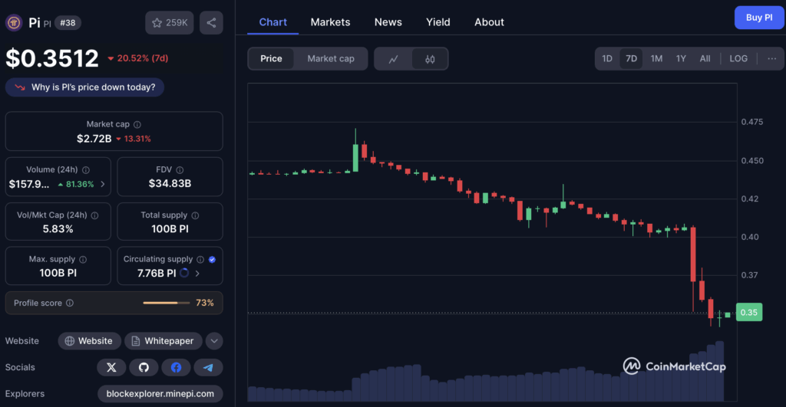Open the X (Twitter) social link
Image resolution: width=786 pixels, height=407 pixels.
pos(112,367)
